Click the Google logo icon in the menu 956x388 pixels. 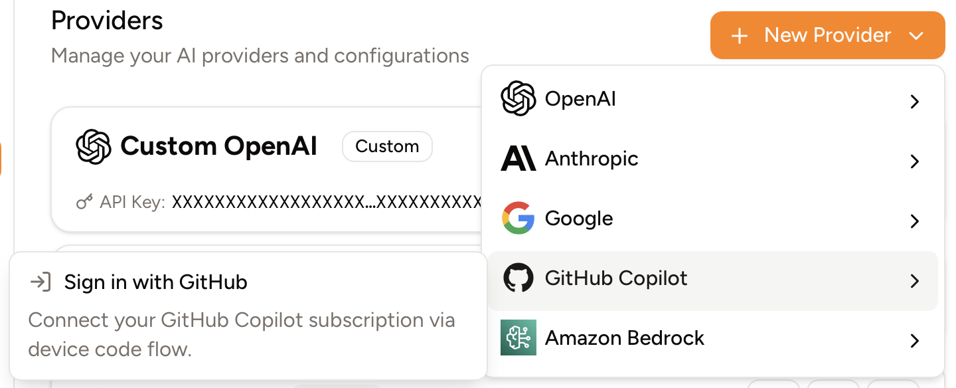coord(518,218)
